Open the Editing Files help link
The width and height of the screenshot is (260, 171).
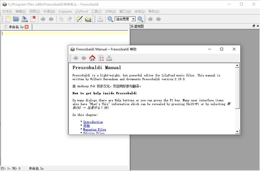coord(94,133)
